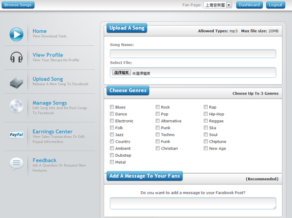Click the Song Name input field
The image size is (292, 218).
[x=193, y=54]
